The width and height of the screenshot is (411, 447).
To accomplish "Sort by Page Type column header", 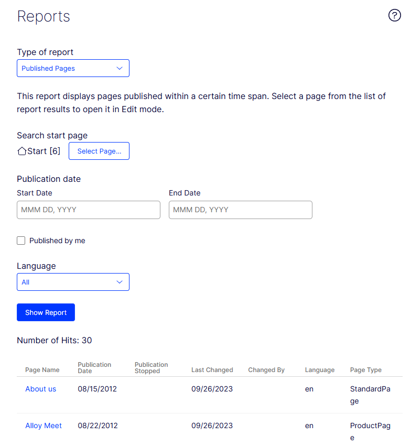I will point(365,370).
